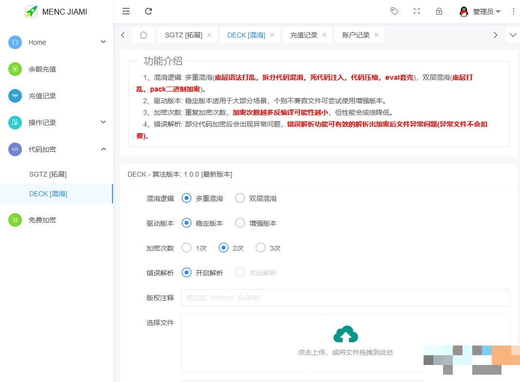Click the MENC JIAMI rocket logo
Viewport: 520px width, 382px height.
click(31, 12)
